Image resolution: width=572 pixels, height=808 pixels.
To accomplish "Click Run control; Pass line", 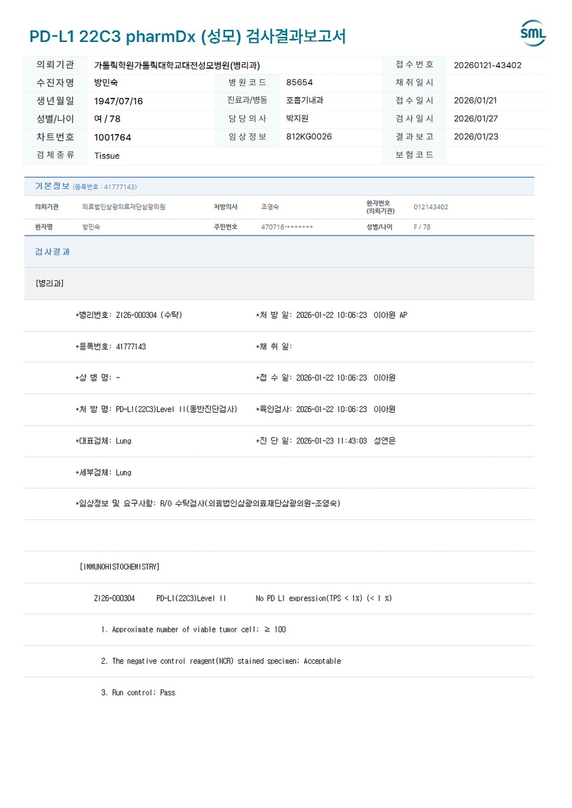I will point(138,692).
